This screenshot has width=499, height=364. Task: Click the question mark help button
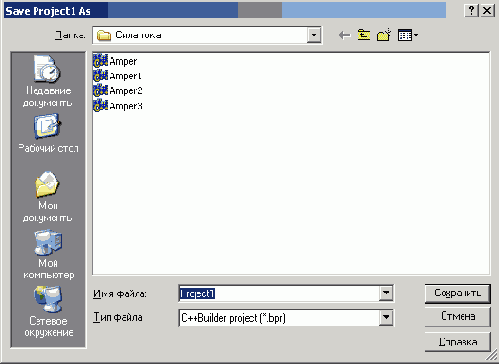coord(471,11)
